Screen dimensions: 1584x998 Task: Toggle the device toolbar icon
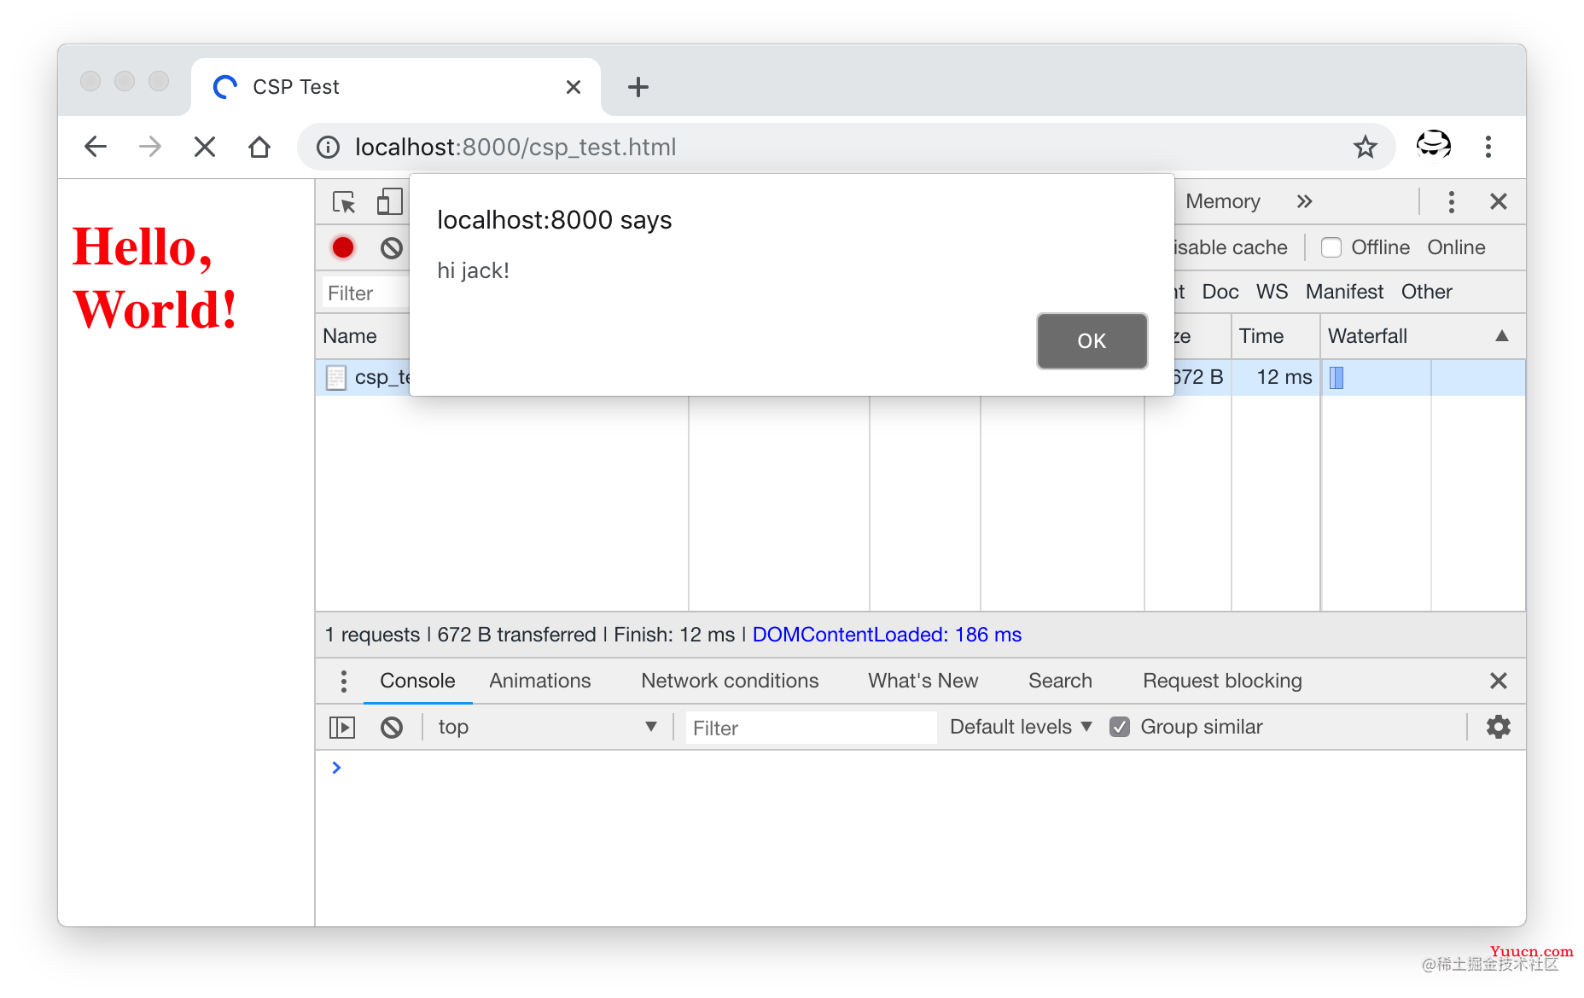coord(389,202)
